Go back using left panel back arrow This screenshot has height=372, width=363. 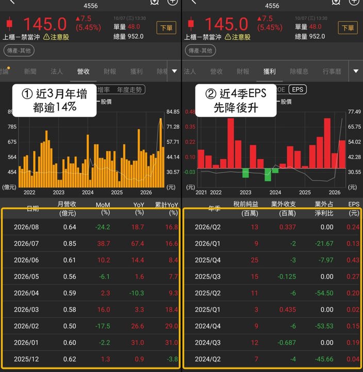pyautogui.click(x=12, y=2)
